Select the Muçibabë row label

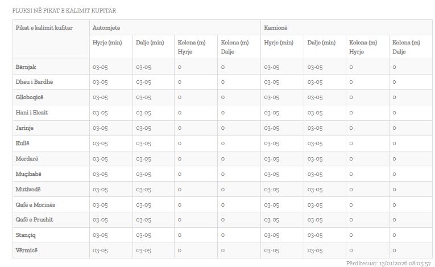(28, 174)
